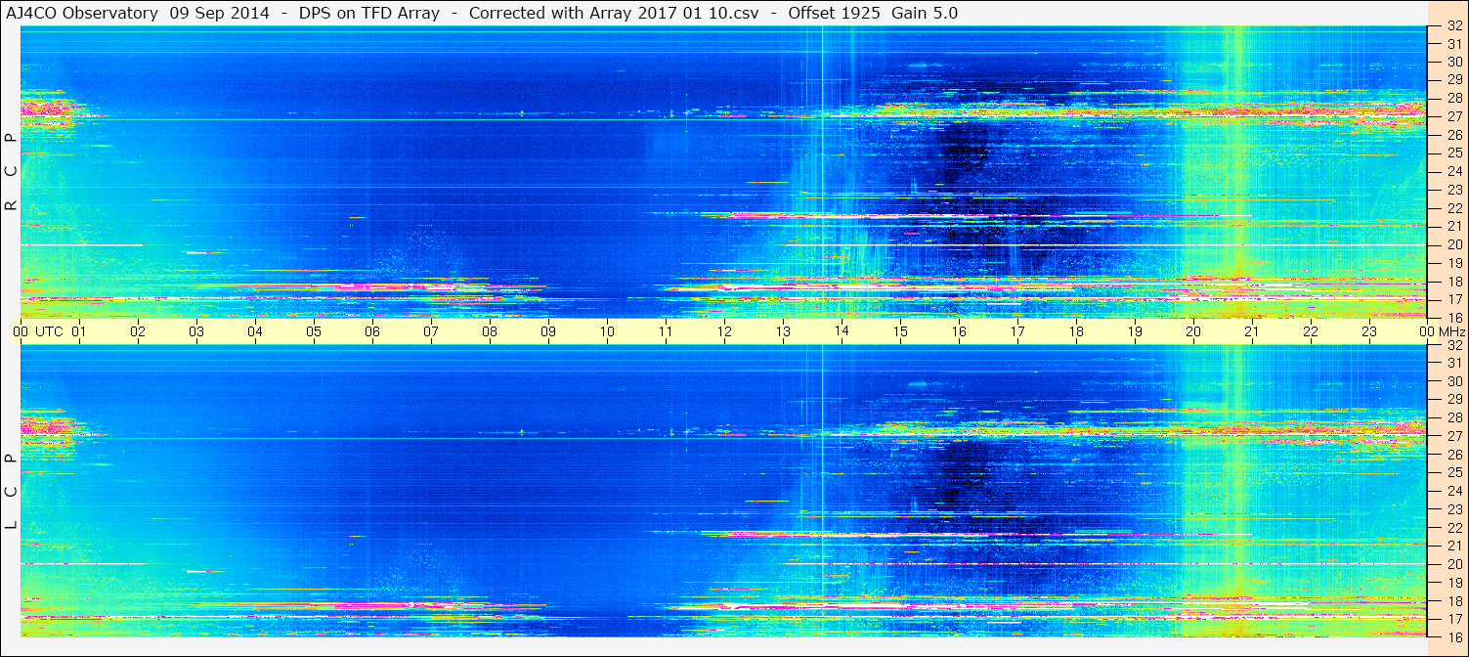Click the 25 MHz label in RCP panel
Viewport: 1469px width, 657px height.
coord(1453,153)
